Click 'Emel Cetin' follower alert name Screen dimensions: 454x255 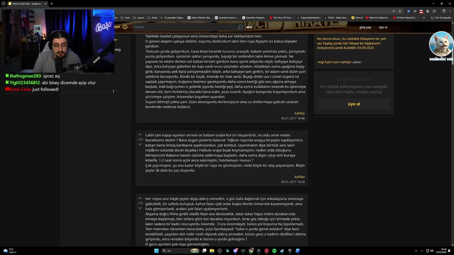click(21, 90)
